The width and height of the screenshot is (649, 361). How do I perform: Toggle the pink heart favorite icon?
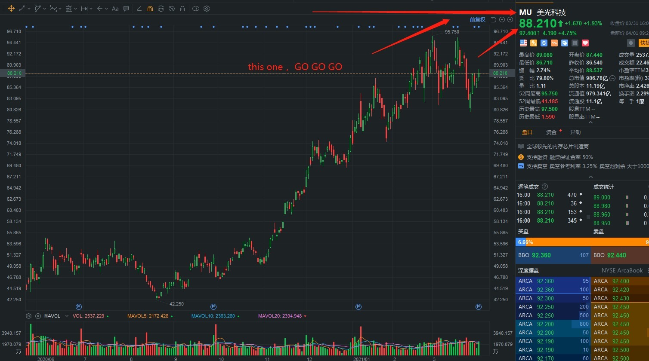[x=585, y=43]
